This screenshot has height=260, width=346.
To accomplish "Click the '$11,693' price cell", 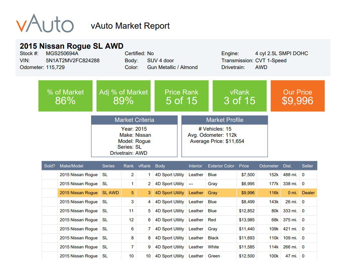I will pos(247,238).
